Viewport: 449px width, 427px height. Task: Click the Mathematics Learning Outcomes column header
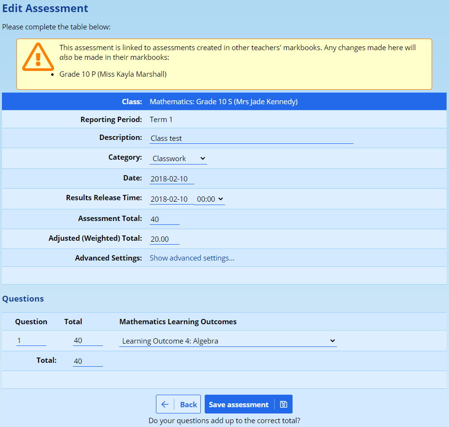point(178,321)
